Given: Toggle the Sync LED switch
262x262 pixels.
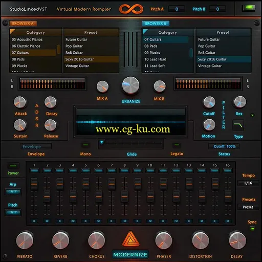Looking at the screenshot, I should click(x=252, y=229).
